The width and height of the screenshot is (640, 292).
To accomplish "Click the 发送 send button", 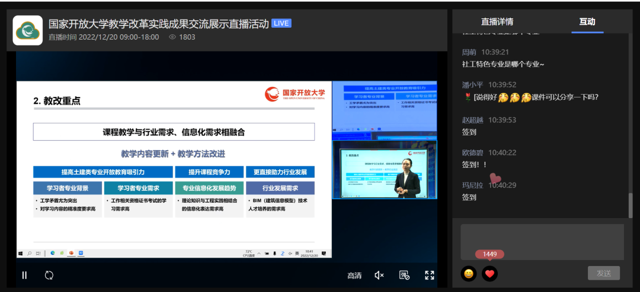I will coord(604,273).
